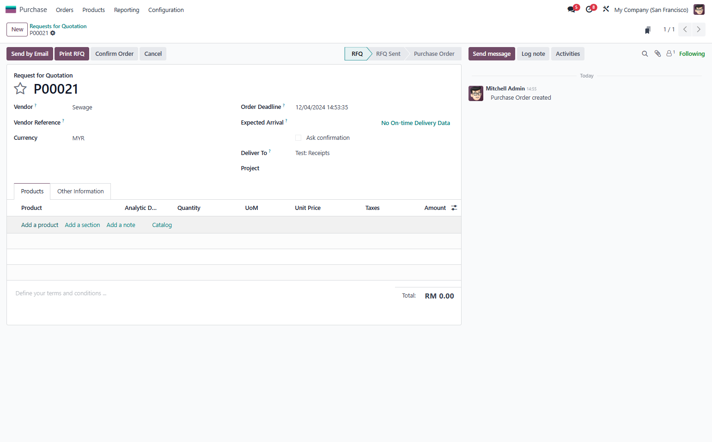Click the Requests for Quotation breadcrumb

coord(58,26)
